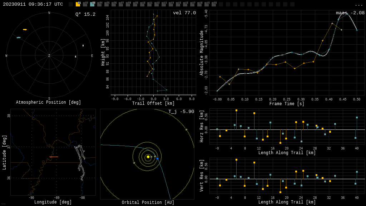
Task: Click the Horz Res [km] axis label
Action: pyautogui.click(x=202, y=126)
